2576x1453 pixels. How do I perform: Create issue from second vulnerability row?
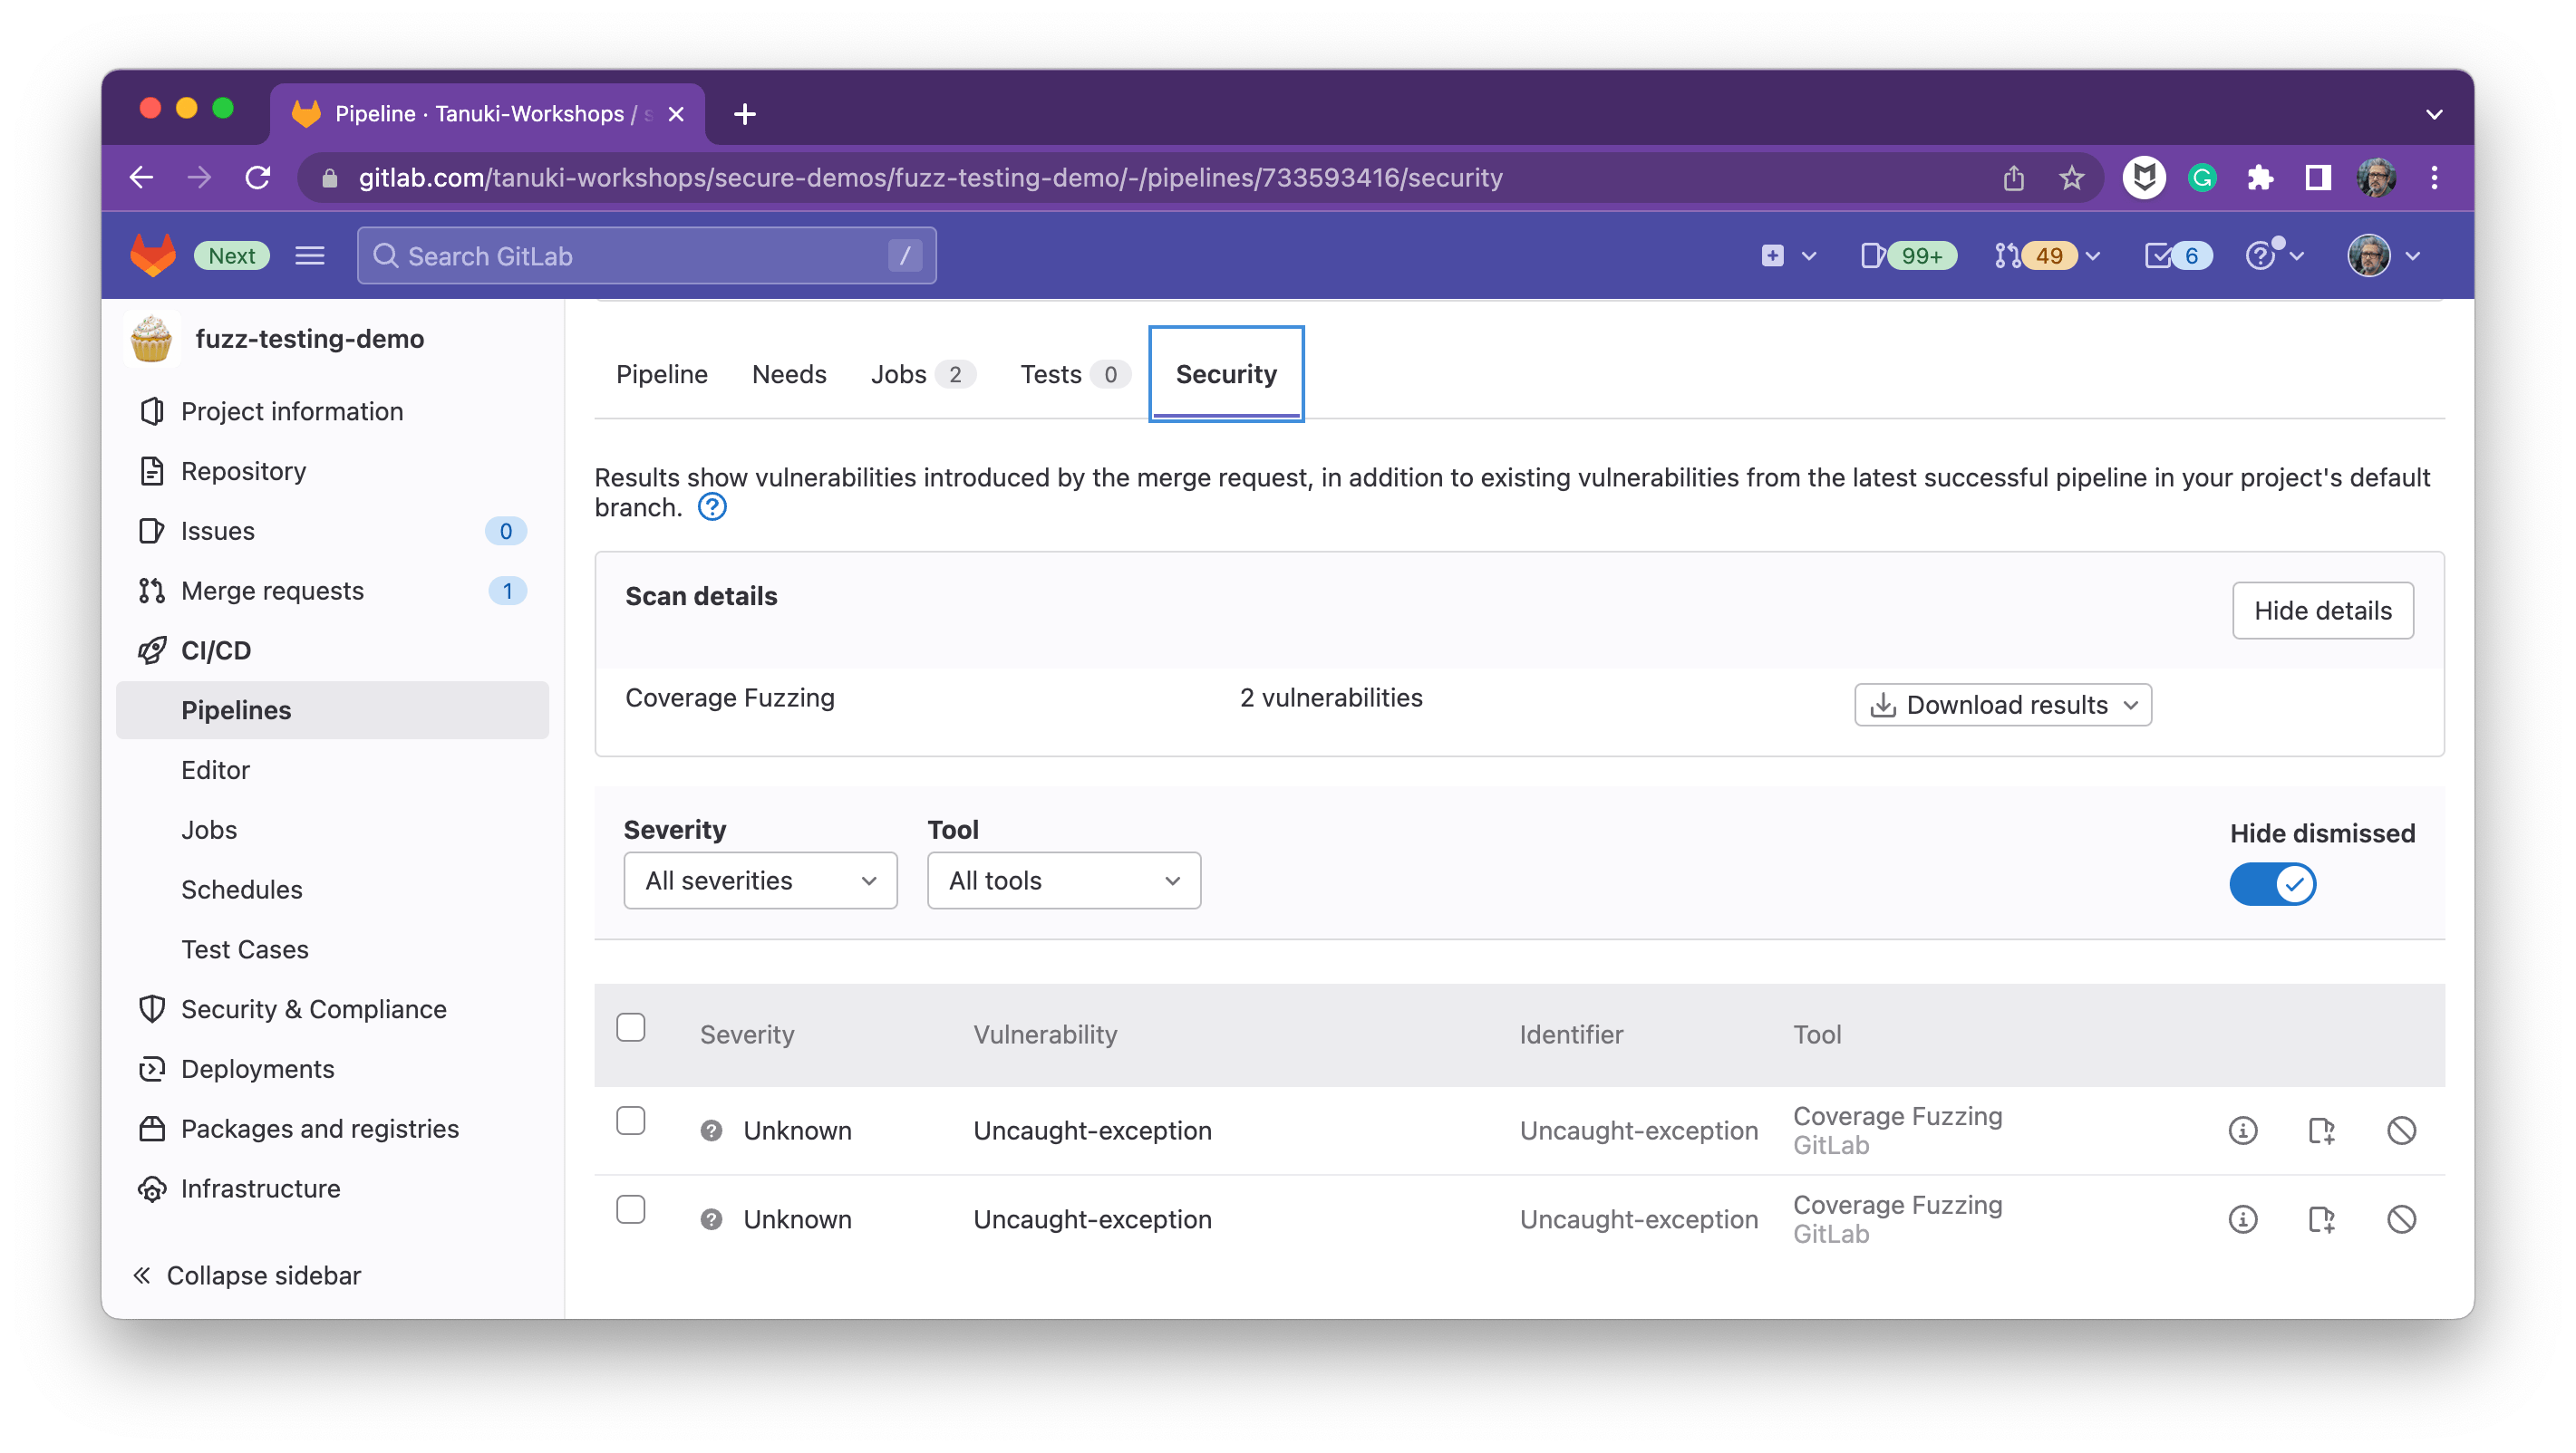[2321, 1219]
